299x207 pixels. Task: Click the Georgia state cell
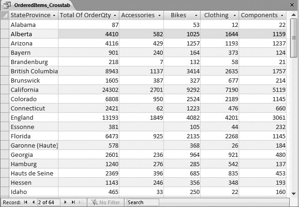pos(33,155)
